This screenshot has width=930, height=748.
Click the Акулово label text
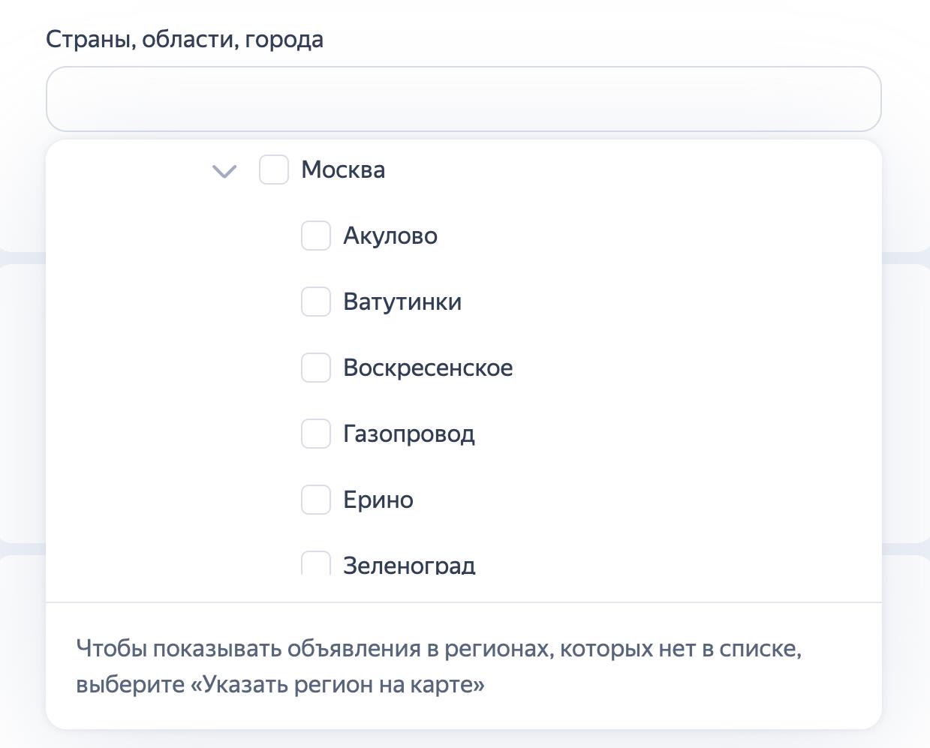tap(390, 236)
